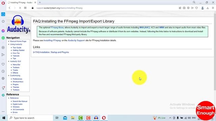
Task: Open the Speed Dial grid icon
Action: (x=25, y=8)
